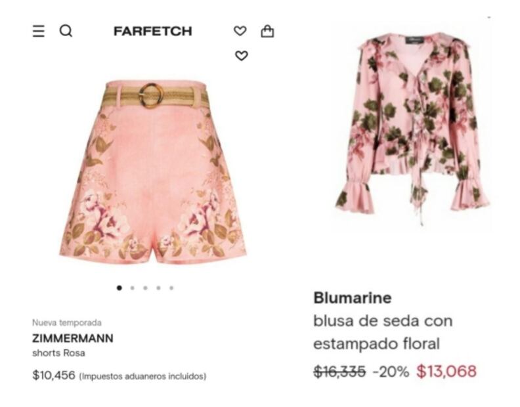Open the pink Zimmermann shorts image

pos(153,172)
